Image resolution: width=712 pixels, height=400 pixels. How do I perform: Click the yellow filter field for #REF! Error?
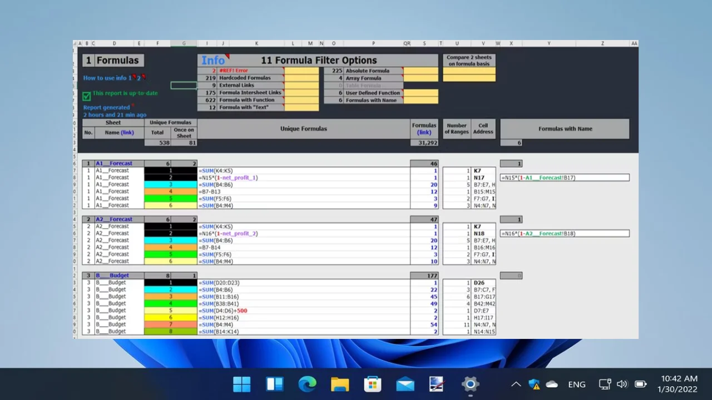(x=301, y=71)
